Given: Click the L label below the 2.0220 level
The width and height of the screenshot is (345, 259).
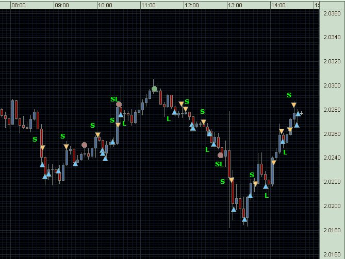Looking at the screenshot, I should [x=267, y=196].
